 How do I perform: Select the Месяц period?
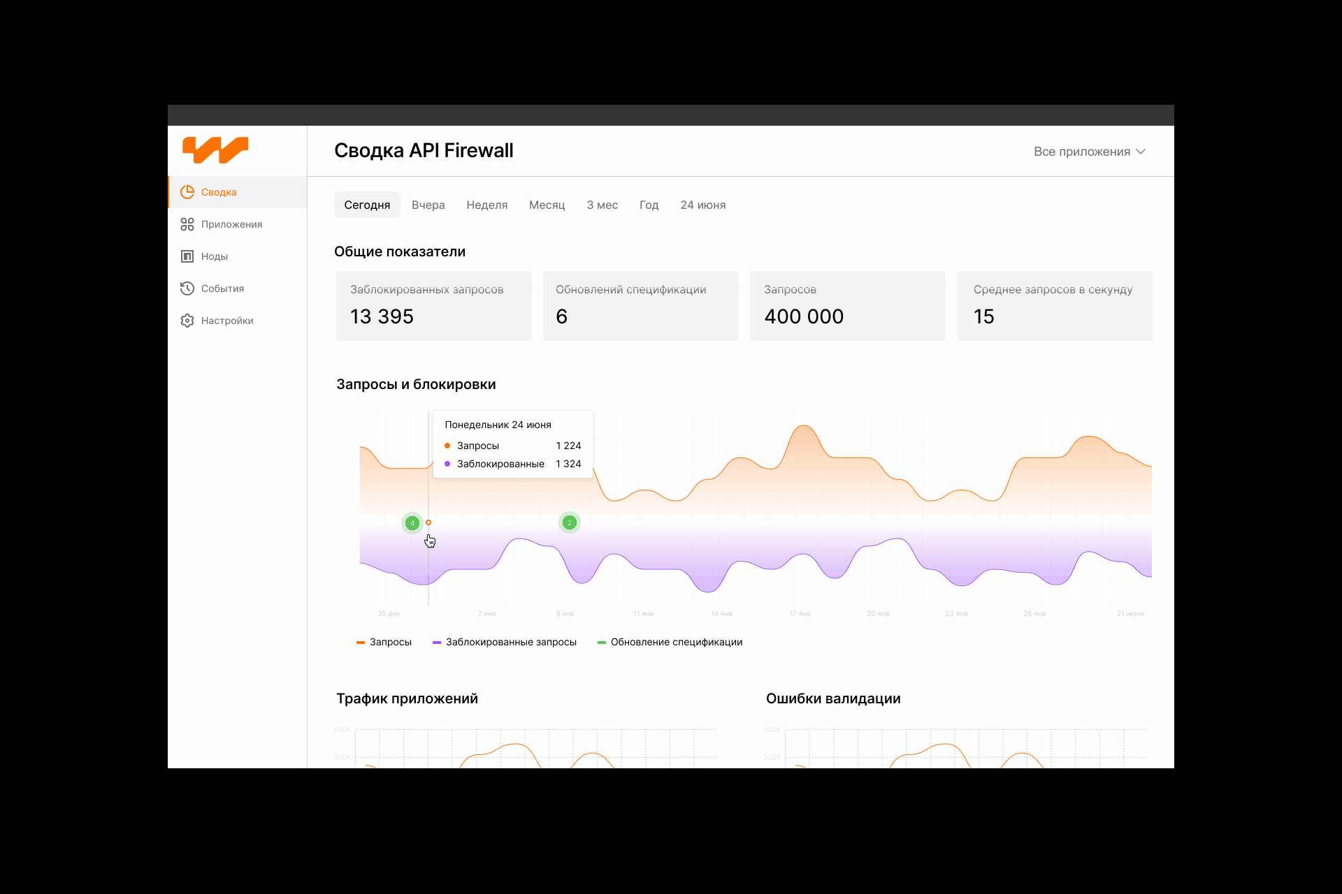point(547,205)
